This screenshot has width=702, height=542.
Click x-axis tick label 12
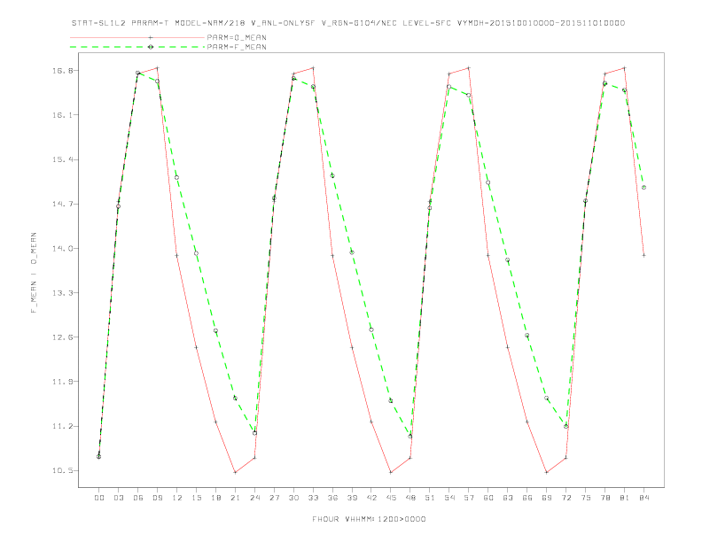coord(177,498)
